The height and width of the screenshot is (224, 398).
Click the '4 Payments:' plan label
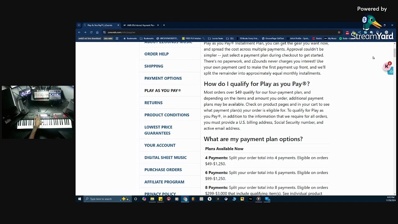point(216,158)
